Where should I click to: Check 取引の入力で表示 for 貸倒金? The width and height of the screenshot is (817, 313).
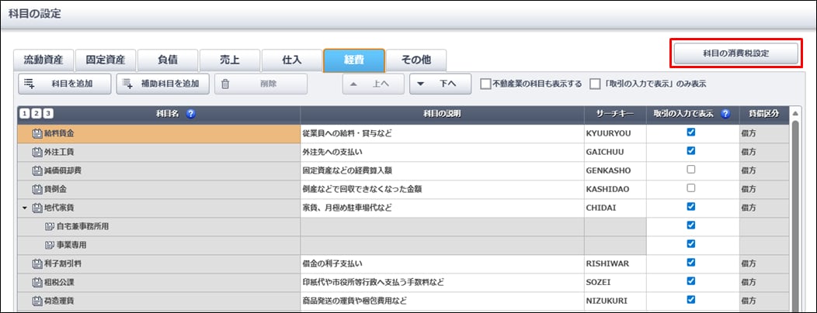click(691, 188)
